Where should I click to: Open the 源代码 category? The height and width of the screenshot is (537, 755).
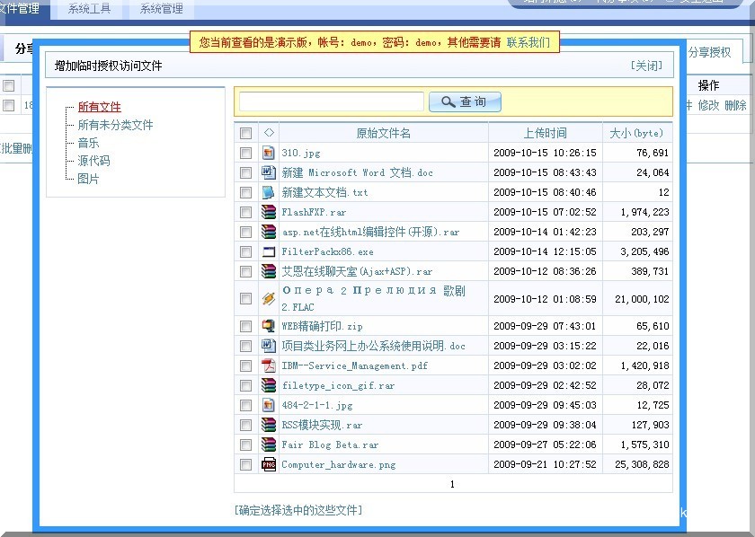(93, 161)
